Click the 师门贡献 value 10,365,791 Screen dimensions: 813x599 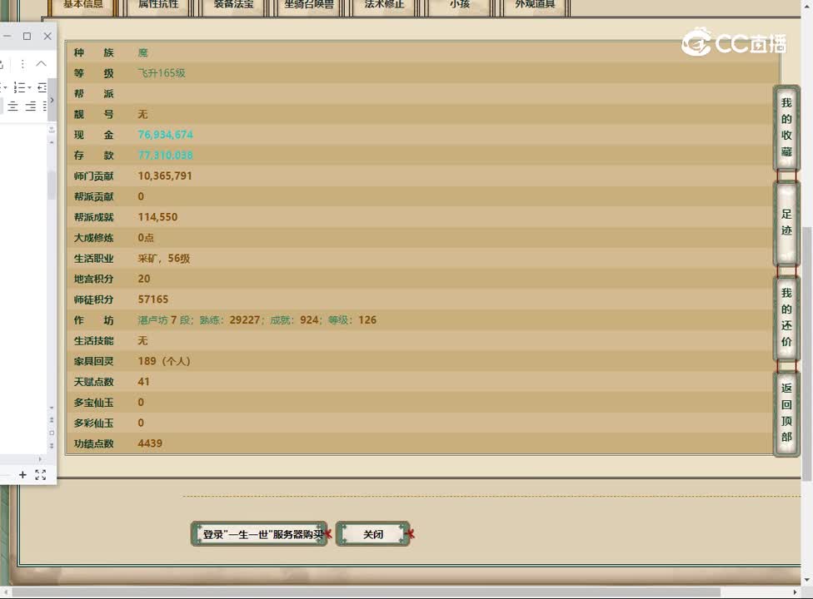click(165, 176)
